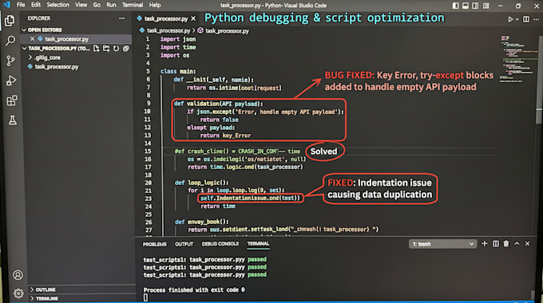Open the Manage gear icon
This screenshot has height=303, width=543.
point(18,293)
